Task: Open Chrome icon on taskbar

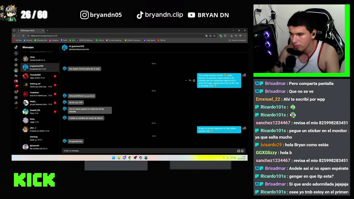Action: point(130,158)
